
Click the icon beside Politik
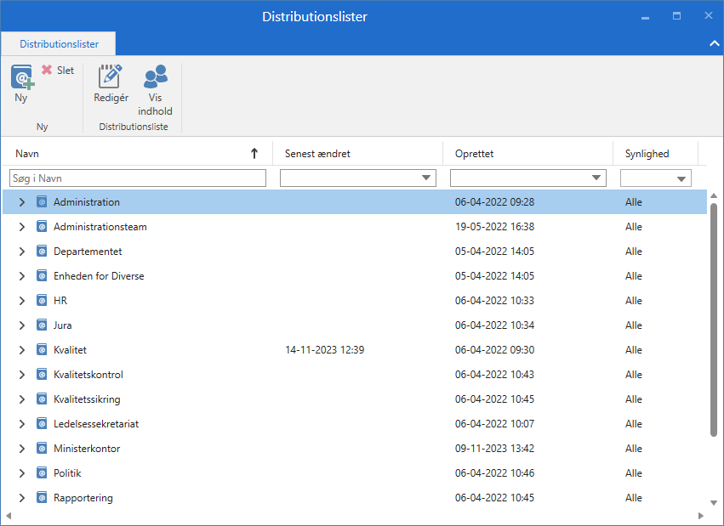pyautogui.click(x=42, y=473)
